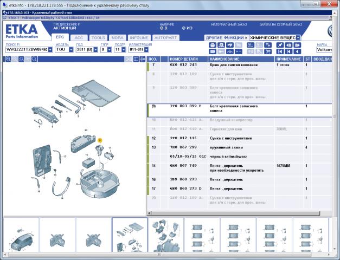Click the icon above the shopping cart
The image size is (340, 260).
pyautogui.click(x=268, y=45)
